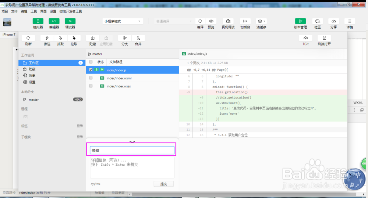The image size is (368, 198).
Task: Open the 设置 menu in menu bar
Action: tap(53, 11)
